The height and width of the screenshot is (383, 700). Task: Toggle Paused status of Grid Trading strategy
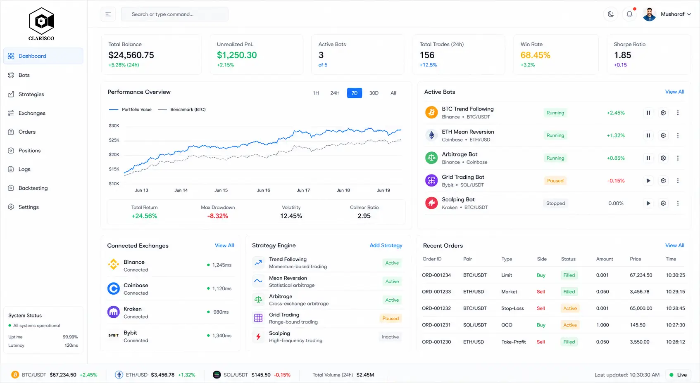tap(390, 318)
